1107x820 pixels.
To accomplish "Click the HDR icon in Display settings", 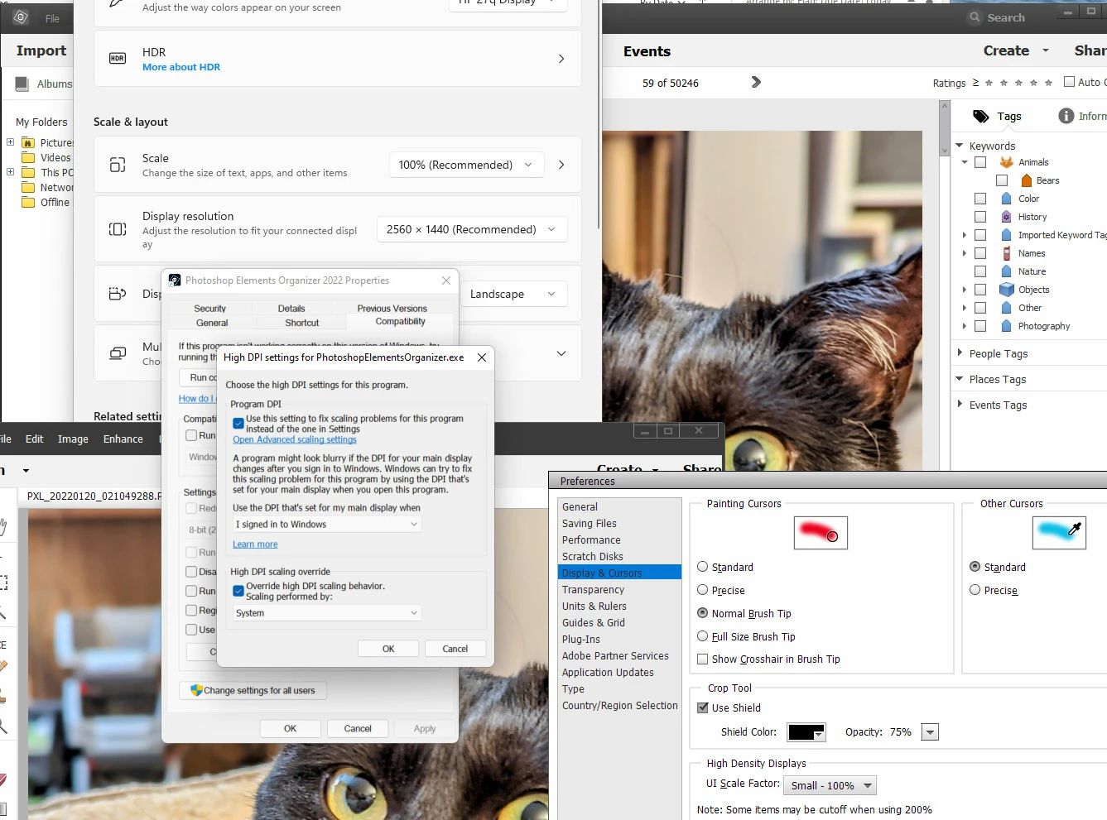I will point(118,59).
